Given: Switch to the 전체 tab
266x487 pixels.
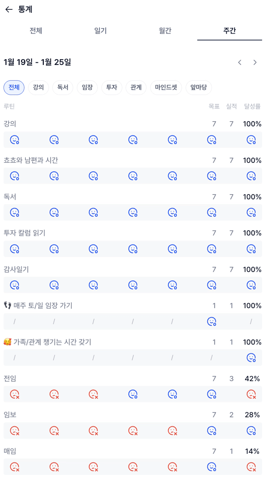Looking at the screenshot, I should click(x=36, y=31).
